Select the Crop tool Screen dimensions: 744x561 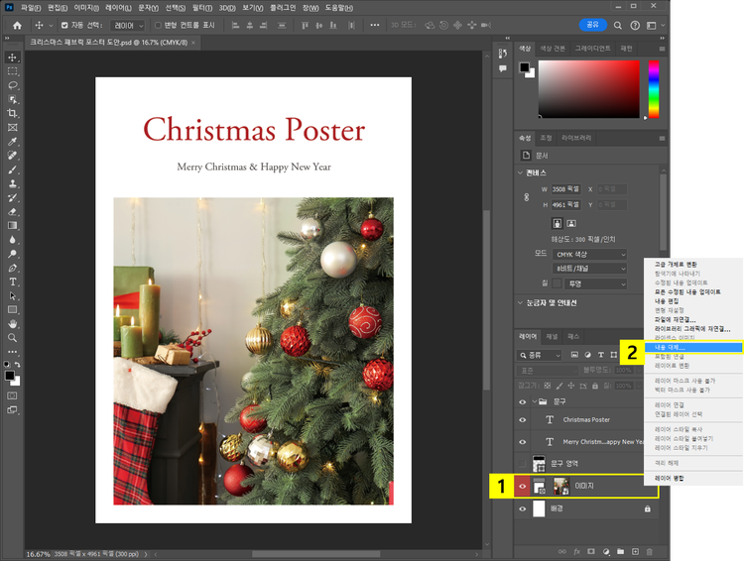[13, 114]
